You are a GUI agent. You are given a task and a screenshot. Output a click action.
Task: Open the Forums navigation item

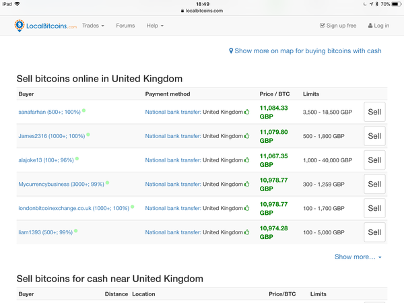125,26
